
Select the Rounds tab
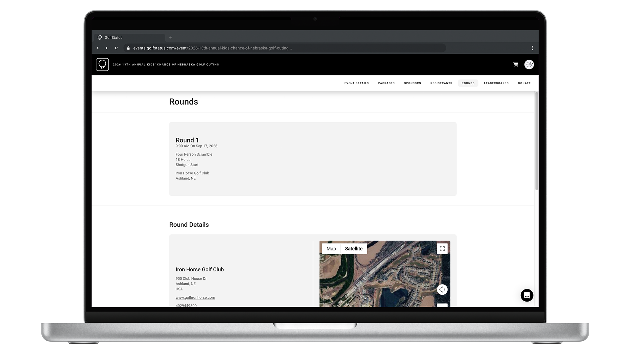[468, 83]
